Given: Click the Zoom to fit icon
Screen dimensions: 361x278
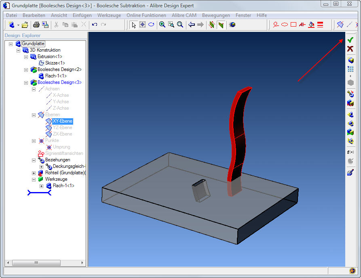Looking at the screenshot, I should coord(180,25).
